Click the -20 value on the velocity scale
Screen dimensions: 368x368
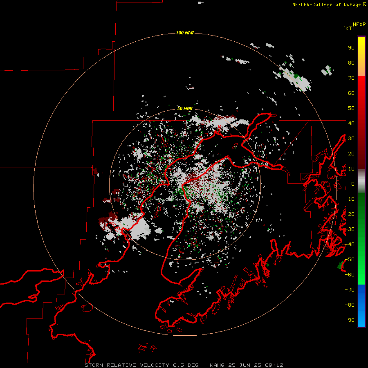[350, 214]
